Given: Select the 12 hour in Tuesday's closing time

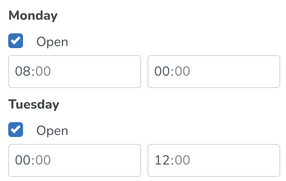Looking at the screenshot, I should tap(161, 160).
